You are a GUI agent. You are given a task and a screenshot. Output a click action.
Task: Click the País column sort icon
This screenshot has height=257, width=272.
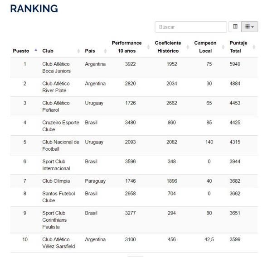coord(105,51)
